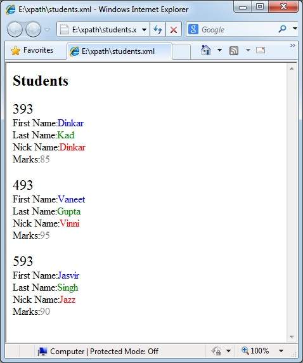Expand the command bar chevron overflow
Viewport: 303px width, 363px height.
(293, 46)
